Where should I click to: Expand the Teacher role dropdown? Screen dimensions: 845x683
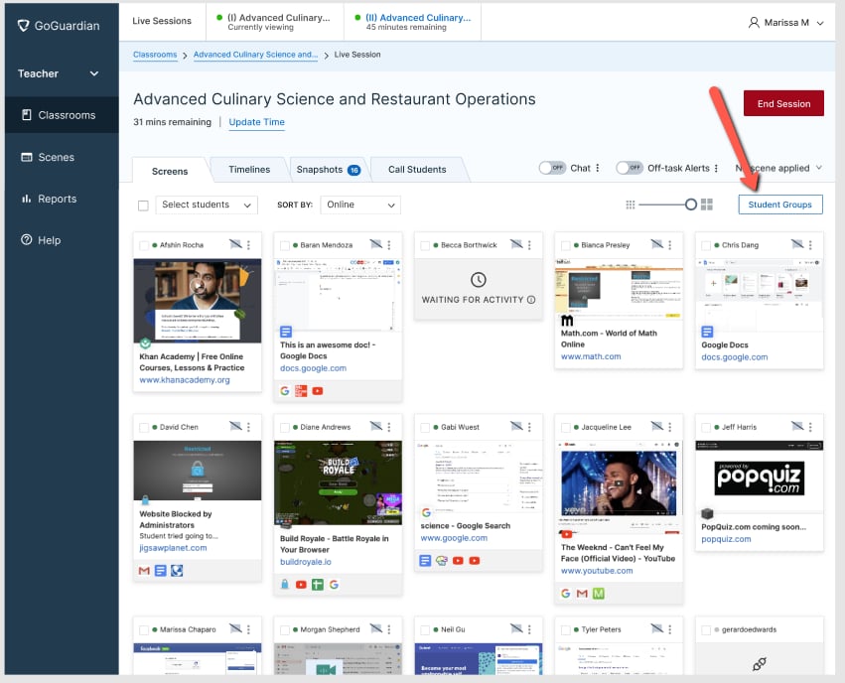coord(59,73)
